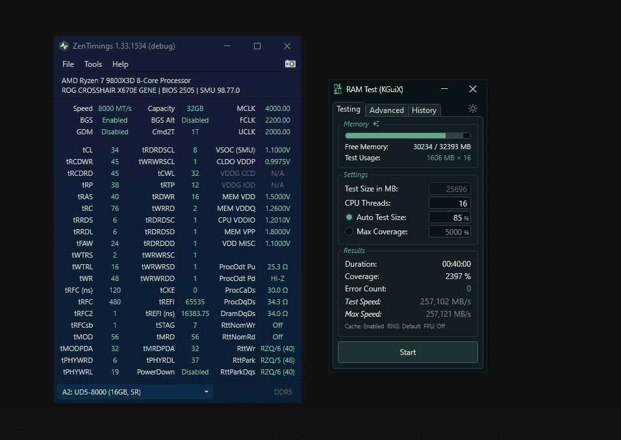The image size is (621, 440).
Task: Click the tWR value 48
Action: [115, 278]
